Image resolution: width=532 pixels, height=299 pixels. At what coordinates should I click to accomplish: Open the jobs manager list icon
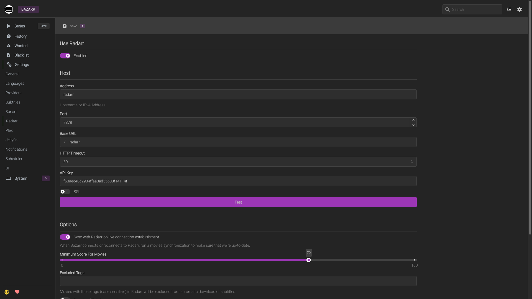509,9
